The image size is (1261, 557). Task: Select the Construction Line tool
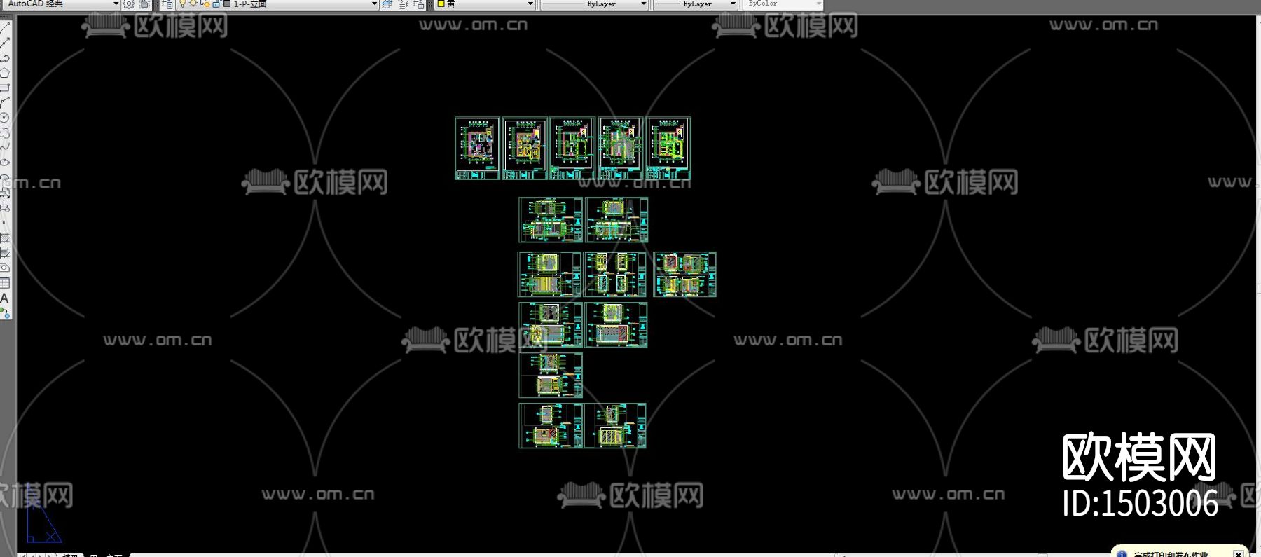[5, 43]
